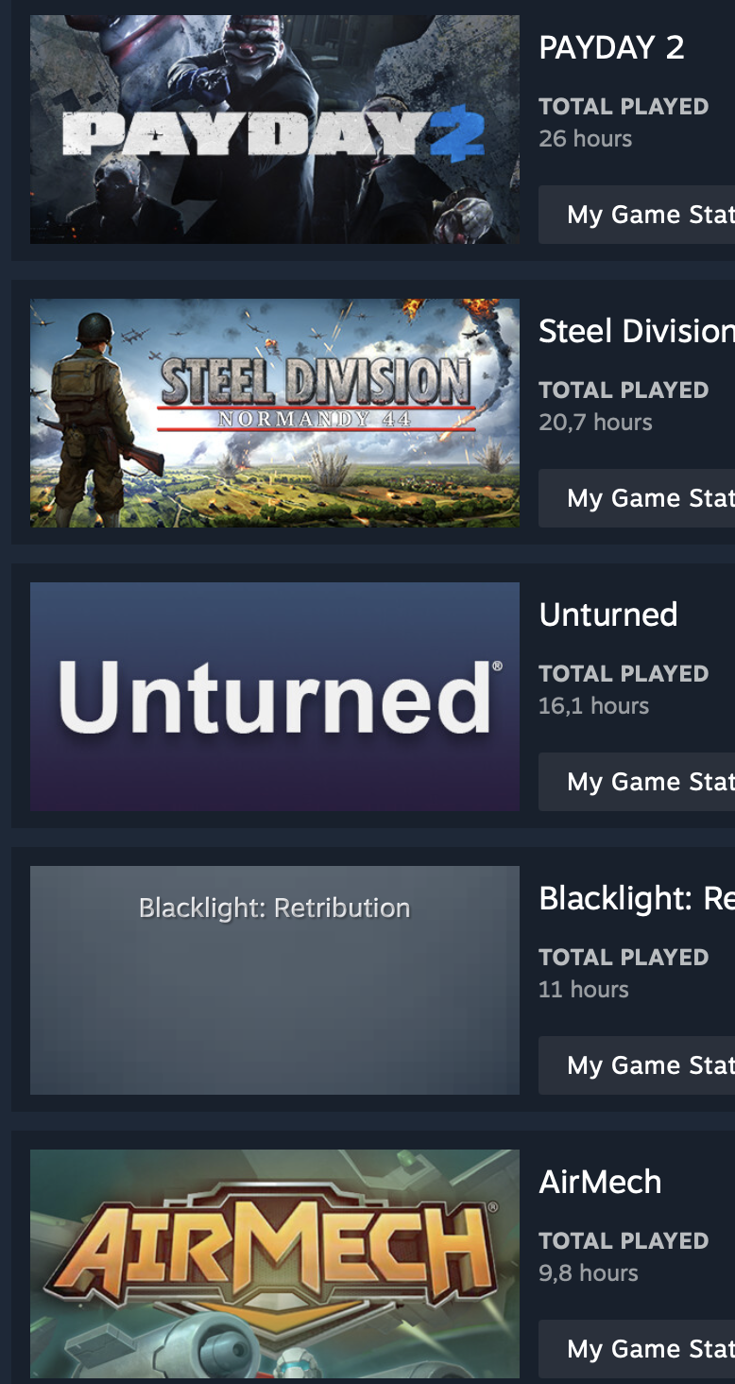Click the PAYDAY 2 game title

point(611,47)
